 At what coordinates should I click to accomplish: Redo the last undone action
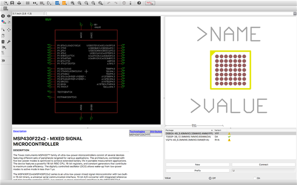pyautogui.click(x=116, y=3)
